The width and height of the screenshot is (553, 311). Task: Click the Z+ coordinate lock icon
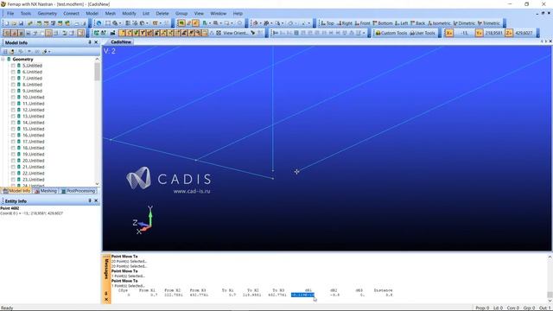point(509,33)
